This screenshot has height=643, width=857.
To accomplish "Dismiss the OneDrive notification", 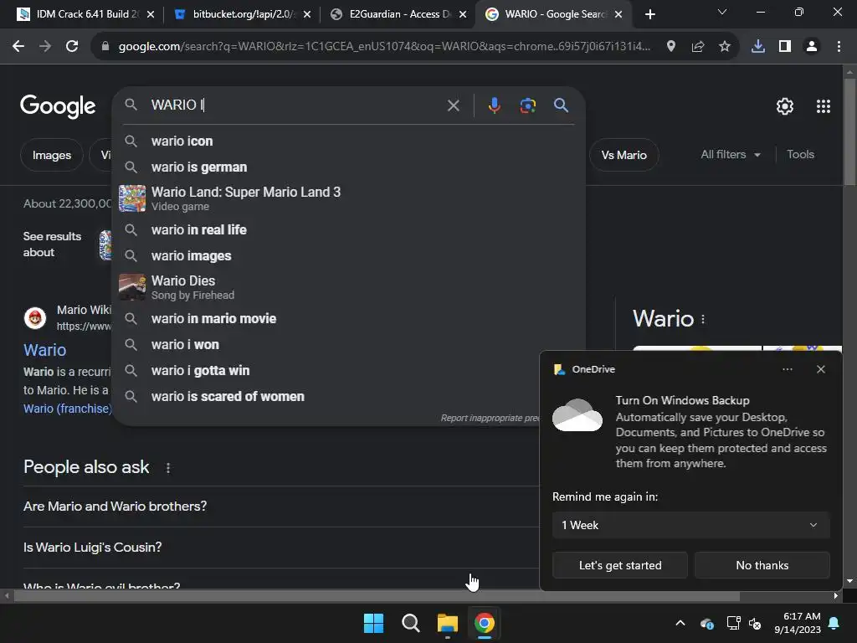I will coord(821,369).
